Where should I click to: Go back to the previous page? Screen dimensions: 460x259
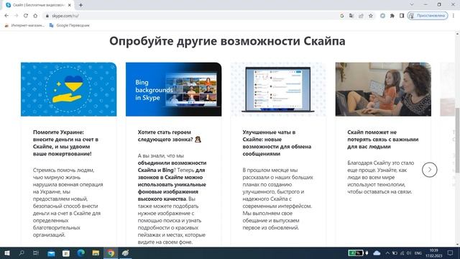pos(6,16)
